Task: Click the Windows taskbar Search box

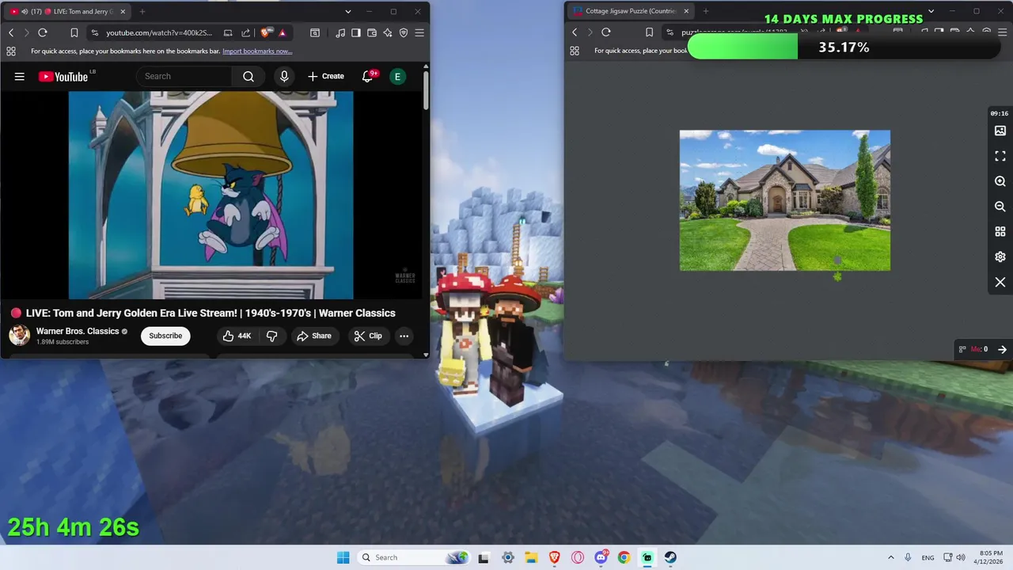Action: (414, 557)
